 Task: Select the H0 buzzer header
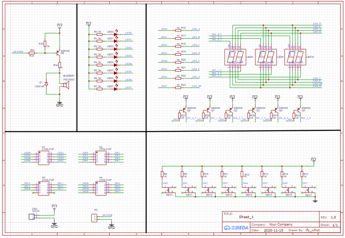point(94,217)
